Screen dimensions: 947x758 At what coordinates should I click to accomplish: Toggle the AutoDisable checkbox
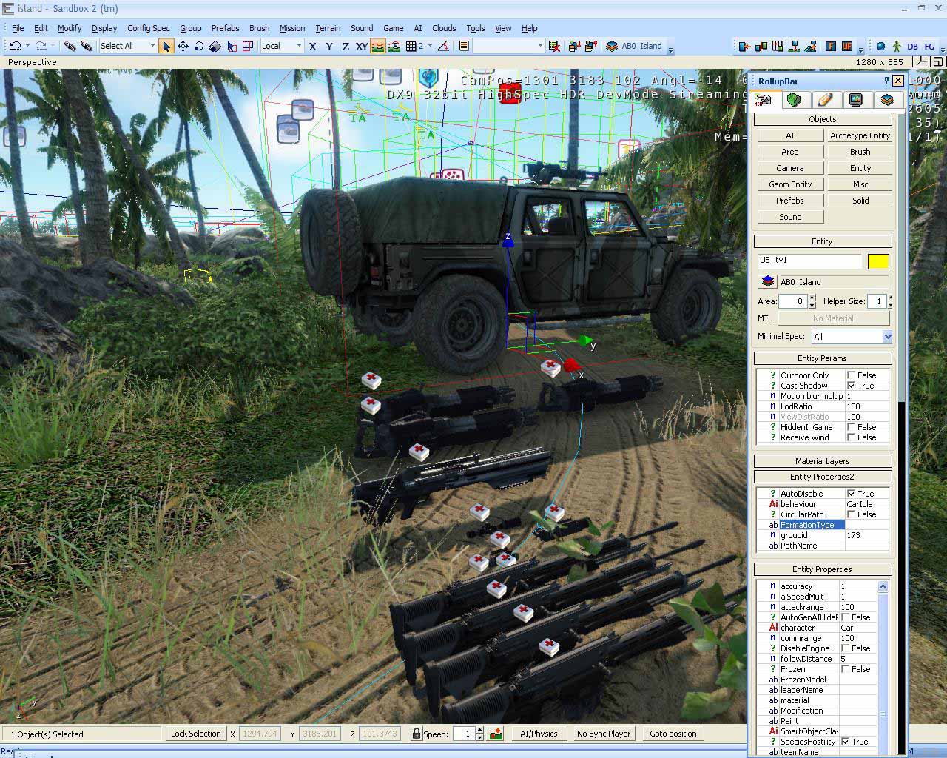[x=851, y=494]
